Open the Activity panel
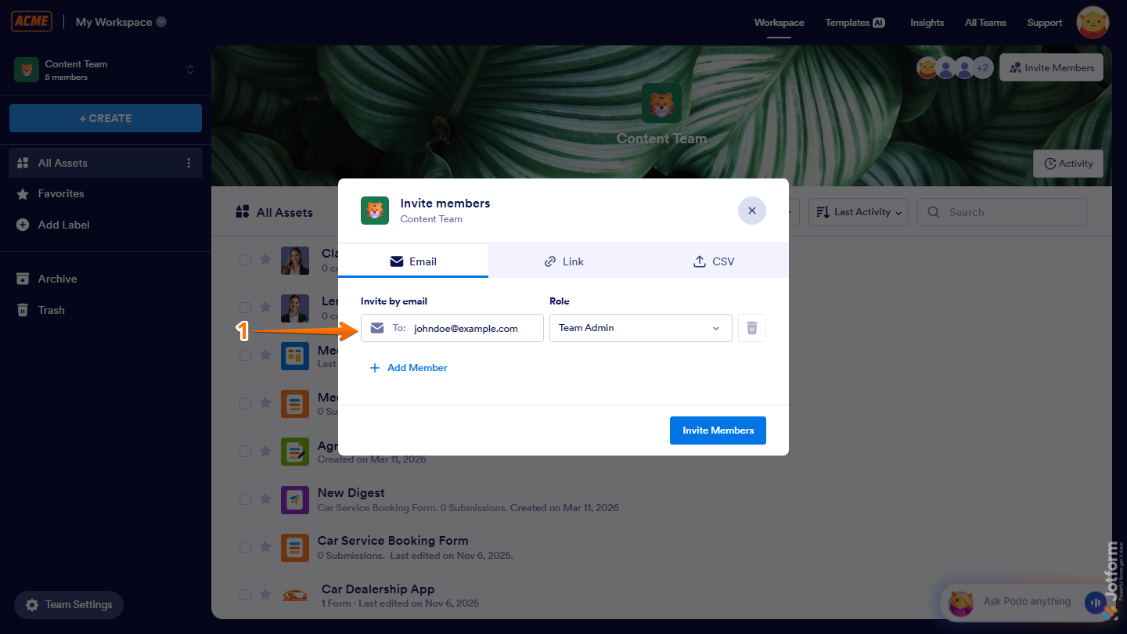The height and width of the screenshot is (634, 1127). pyautogui.click(x=1068, y=164)
